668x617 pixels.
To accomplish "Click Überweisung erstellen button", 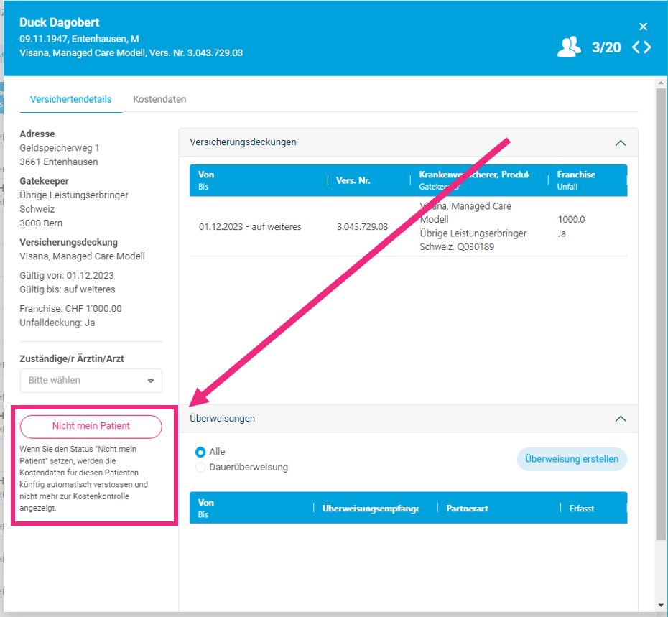I will [572, 459].
